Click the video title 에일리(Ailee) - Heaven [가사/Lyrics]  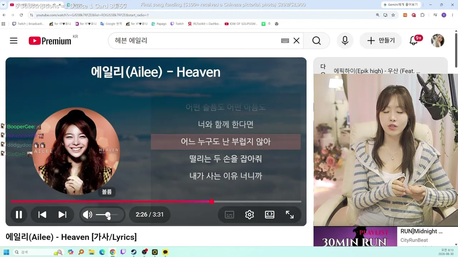coord(71,237)
